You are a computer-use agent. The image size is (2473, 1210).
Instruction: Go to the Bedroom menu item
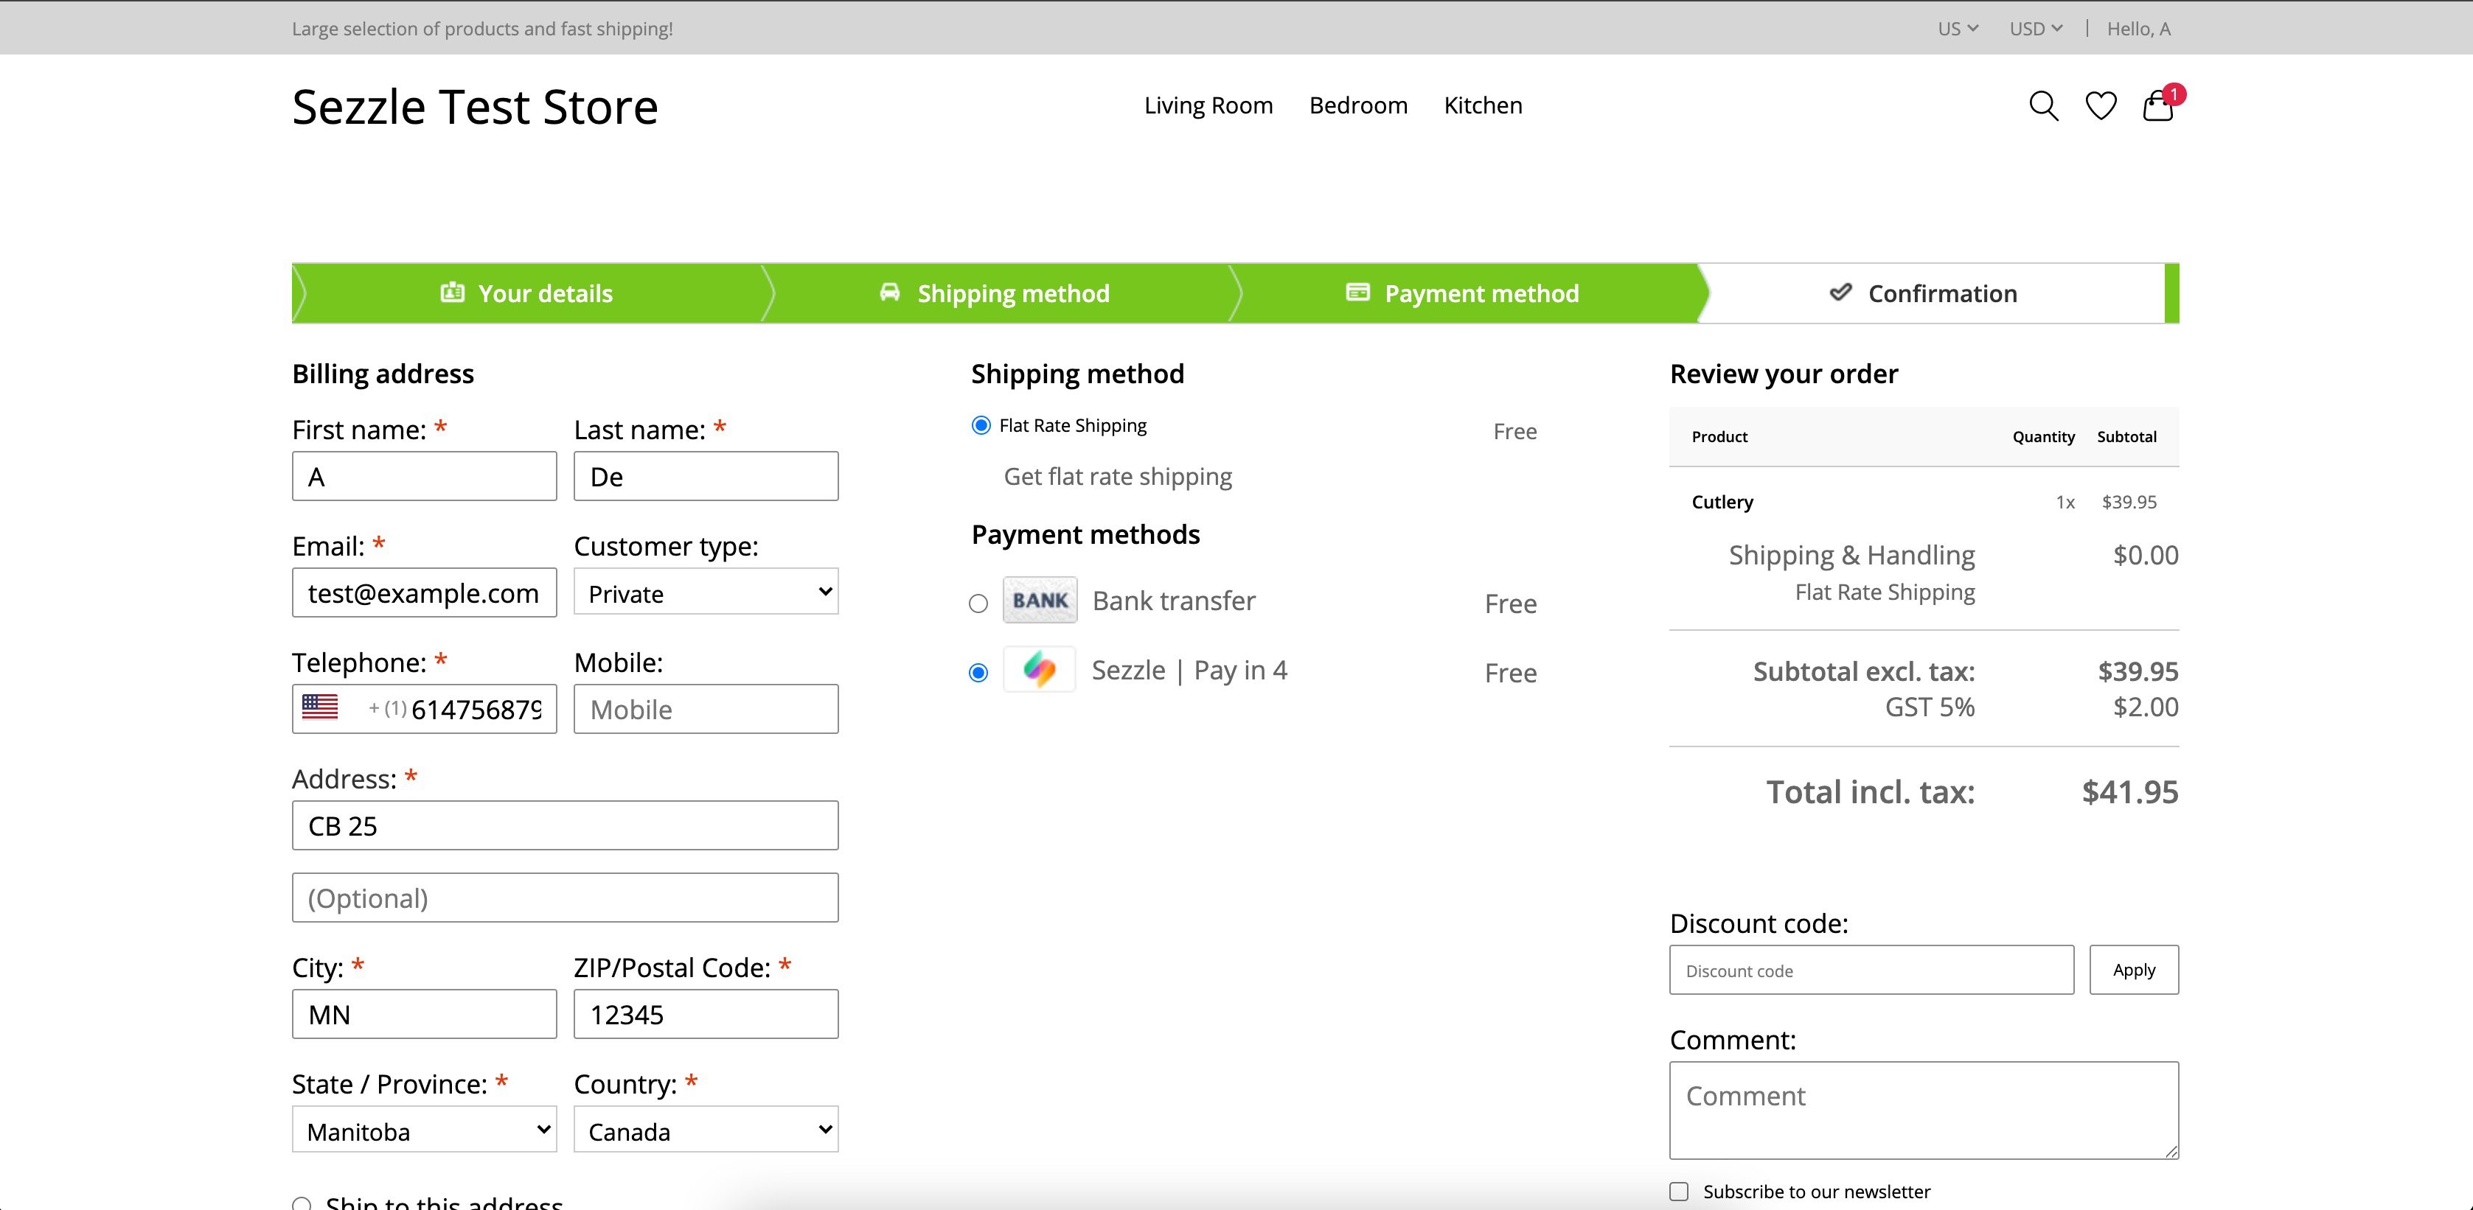[x=1357, y=105]
